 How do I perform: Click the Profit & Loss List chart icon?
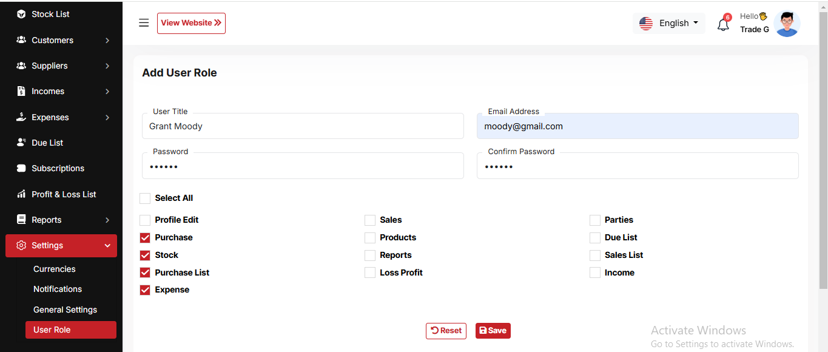(21, 194)
